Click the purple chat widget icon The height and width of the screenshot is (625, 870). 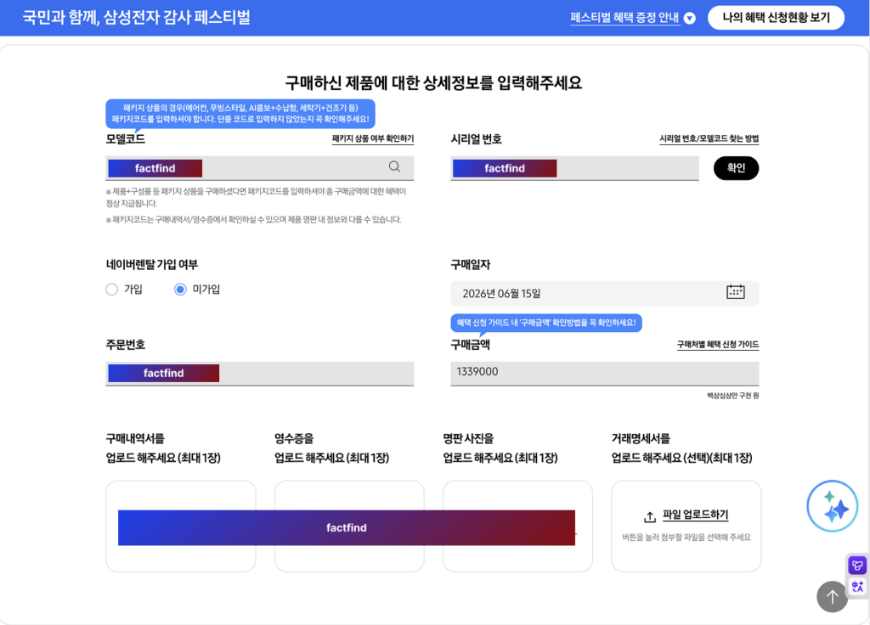pyautogui.click(x=857, y=566)
